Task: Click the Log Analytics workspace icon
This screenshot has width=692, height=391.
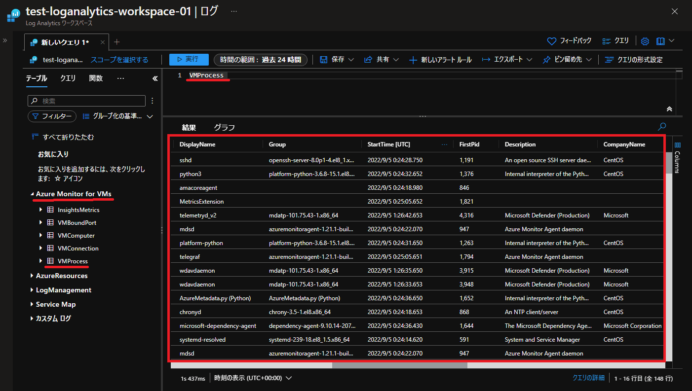Action: pyautogui.click(x=13, y=15)
